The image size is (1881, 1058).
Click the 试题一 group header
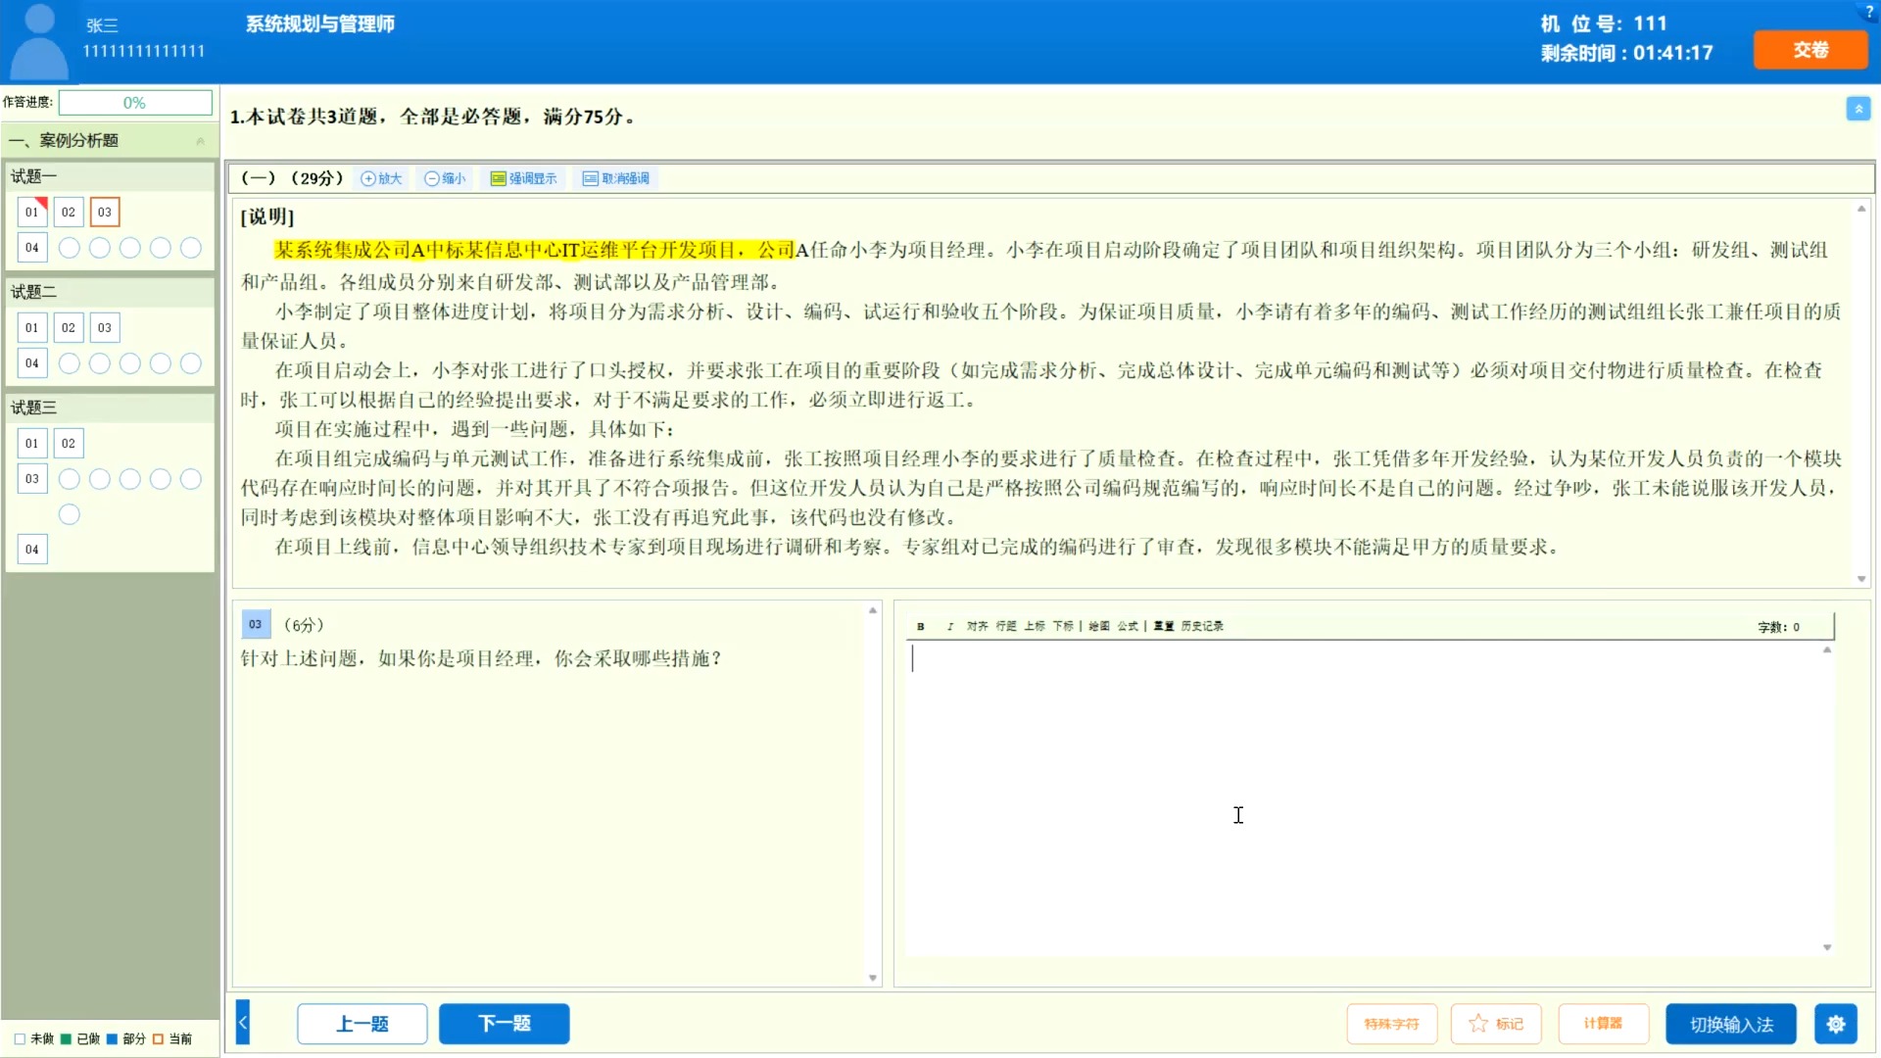tap(110, 176)
